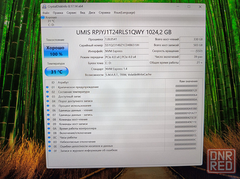Click the firmware field 1.0L0541
The width and height of the screenshot is (240, 179).
[126, 39]
